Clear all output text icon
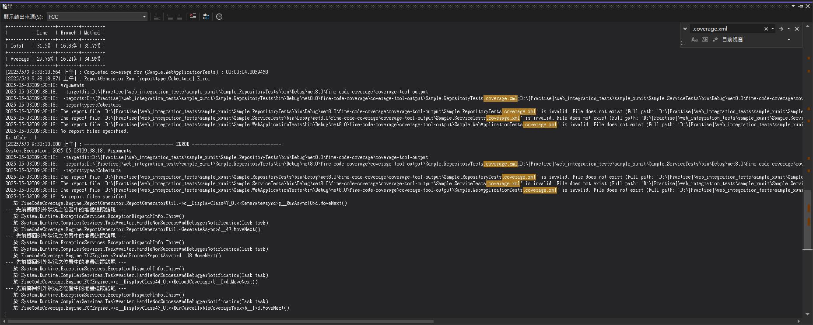The width and height of the screenshot is (813, 325). pyautogui.click(x=193, y=17)
